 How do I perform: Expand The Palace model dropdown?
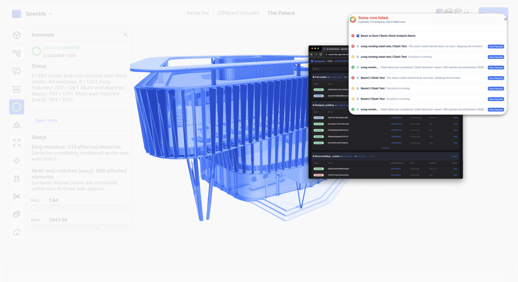point(299,13)
